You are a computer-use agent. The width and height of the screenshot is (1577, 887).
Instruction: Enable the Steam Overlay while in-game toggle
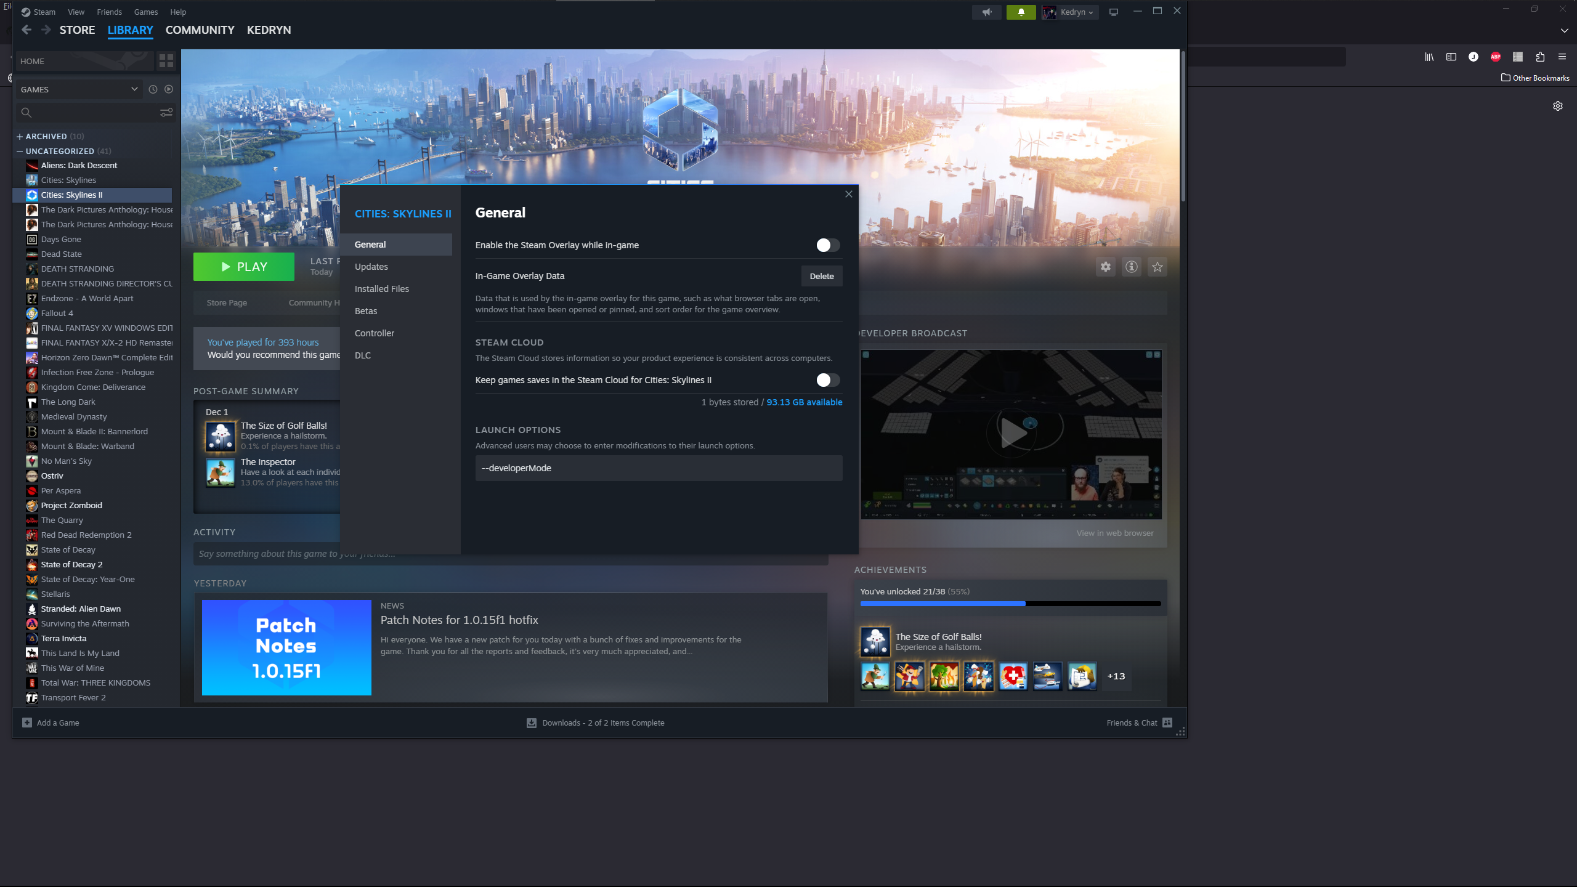827,245
